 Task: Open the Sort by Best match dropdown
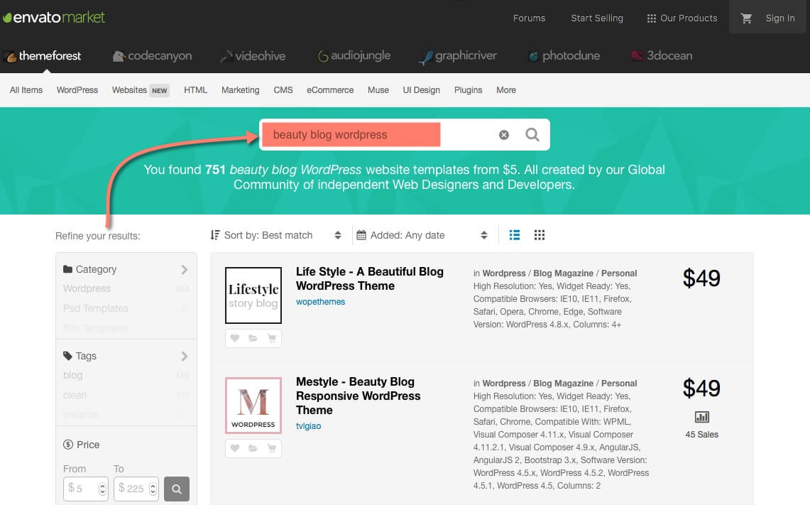[276, 235]
